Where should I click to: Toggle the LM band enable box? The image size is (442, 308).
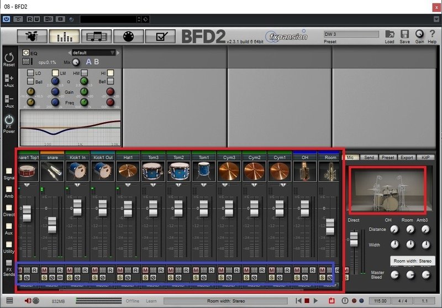pyautogui.click(x=56, y=73)
